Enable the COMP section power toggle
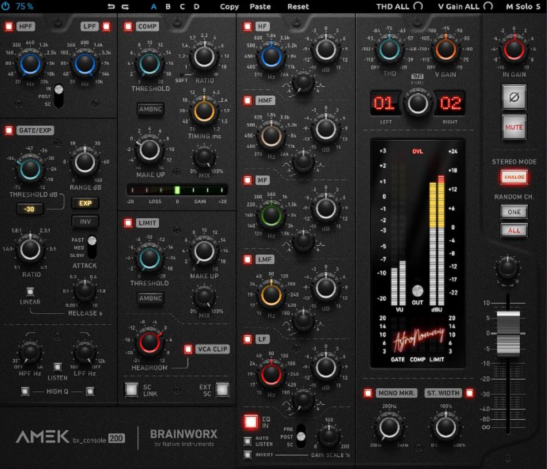Viewport: 547px width, 469px height. [128, 26]
